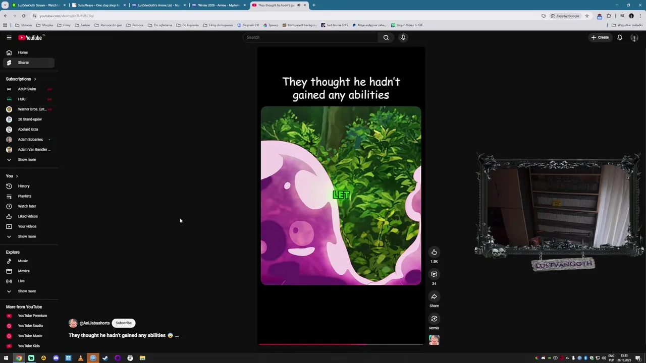Open the YouTube guide hamburger menu

9,37
